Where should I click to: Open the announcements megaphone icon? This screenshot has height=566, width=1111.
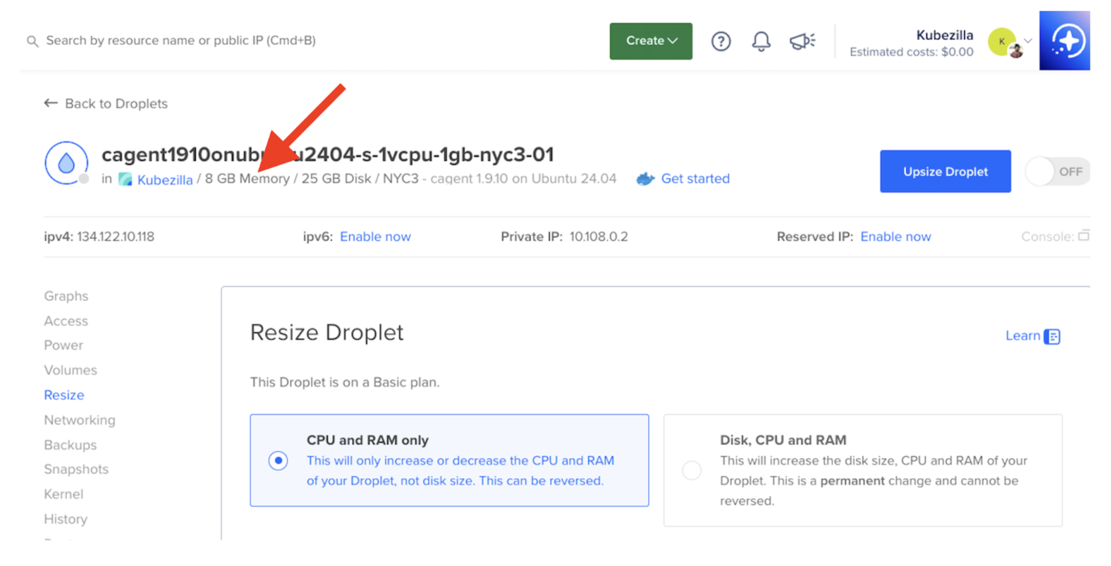(803, 41)
